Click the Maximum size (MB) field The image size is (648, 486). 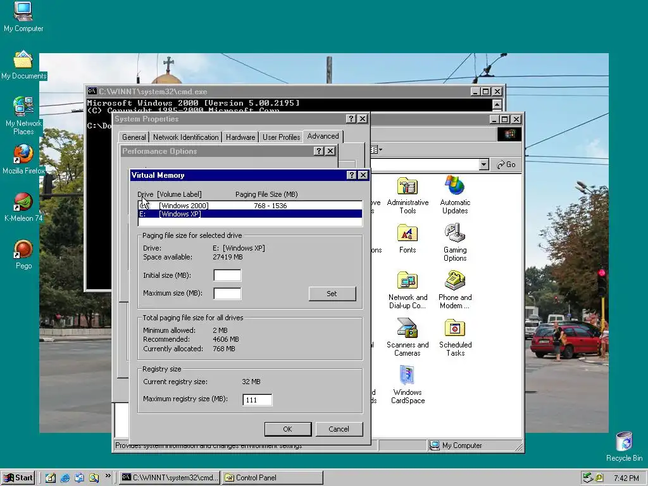pyautogui.click(x=227, y=294)
